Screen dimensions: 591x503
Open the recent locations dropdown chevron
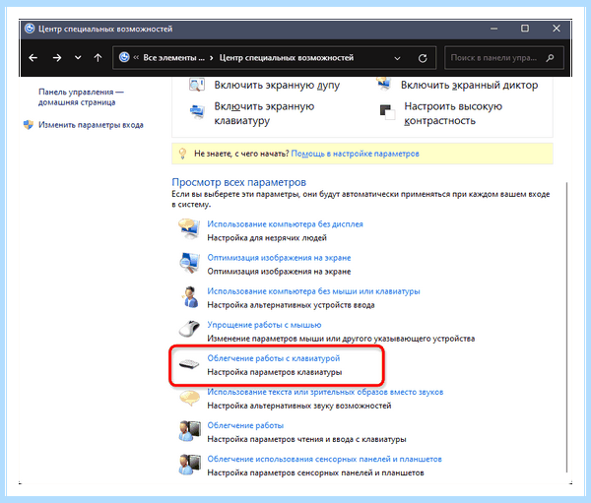[78, 58]
